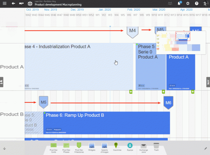Click the minimap overview thumbnail
The image size is (210, 155).
(181, 42)
